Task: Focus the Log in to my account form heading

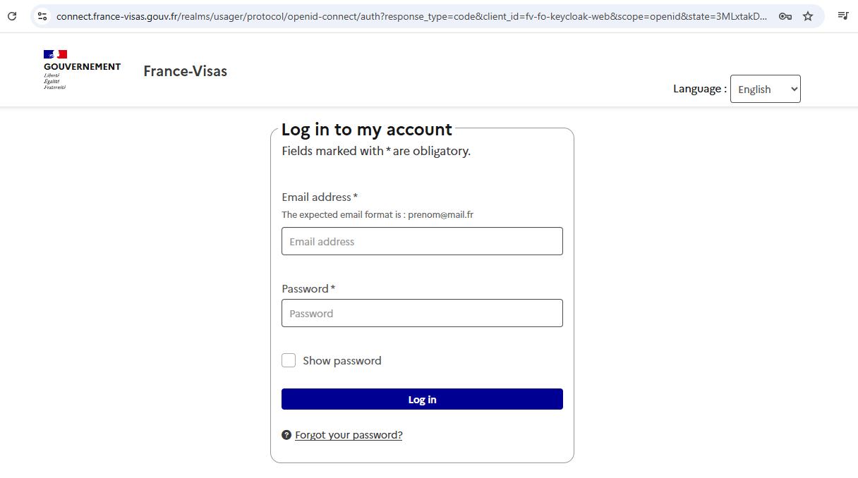Action: [366, 130]
